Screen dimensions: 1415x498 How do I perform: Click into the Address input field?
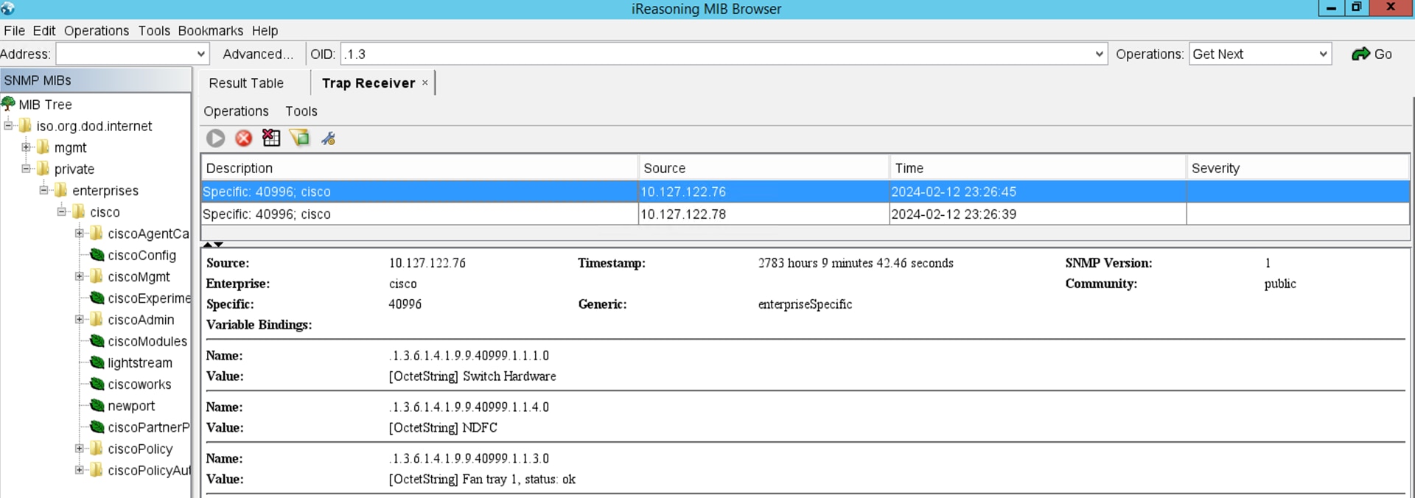125,54
